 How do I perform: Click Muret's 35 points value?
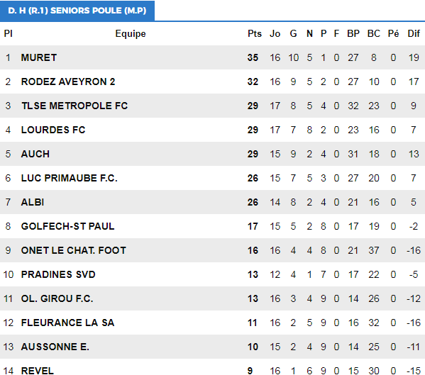(253, 57)
